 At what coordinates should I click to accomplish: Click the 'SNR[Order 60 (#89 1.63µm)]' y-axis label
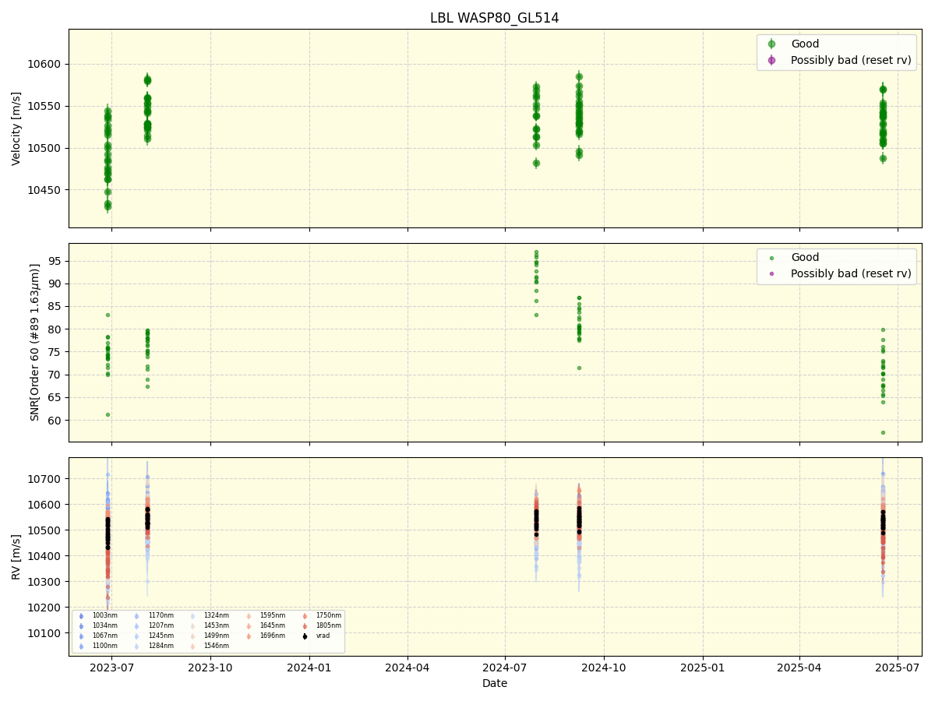point(35,342)
